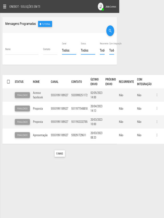Click the date 02/05/2023 14:00
The width and height of the screenshot is (164, 218).
click(x=96, y=95)
